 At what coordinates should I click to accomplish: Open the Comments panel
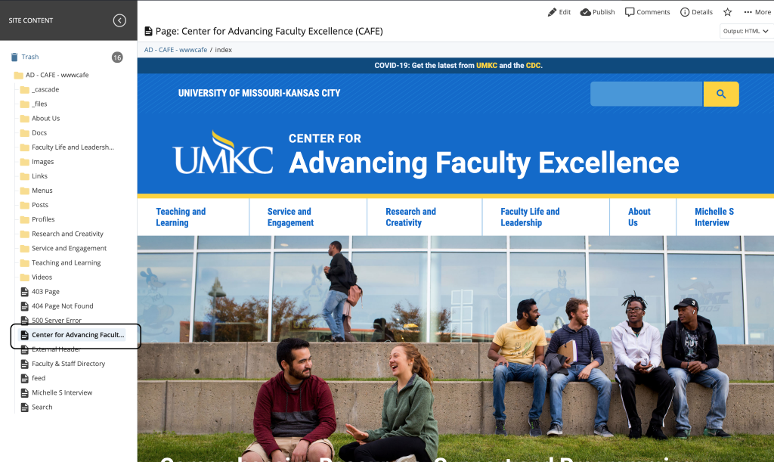[647, 12]
